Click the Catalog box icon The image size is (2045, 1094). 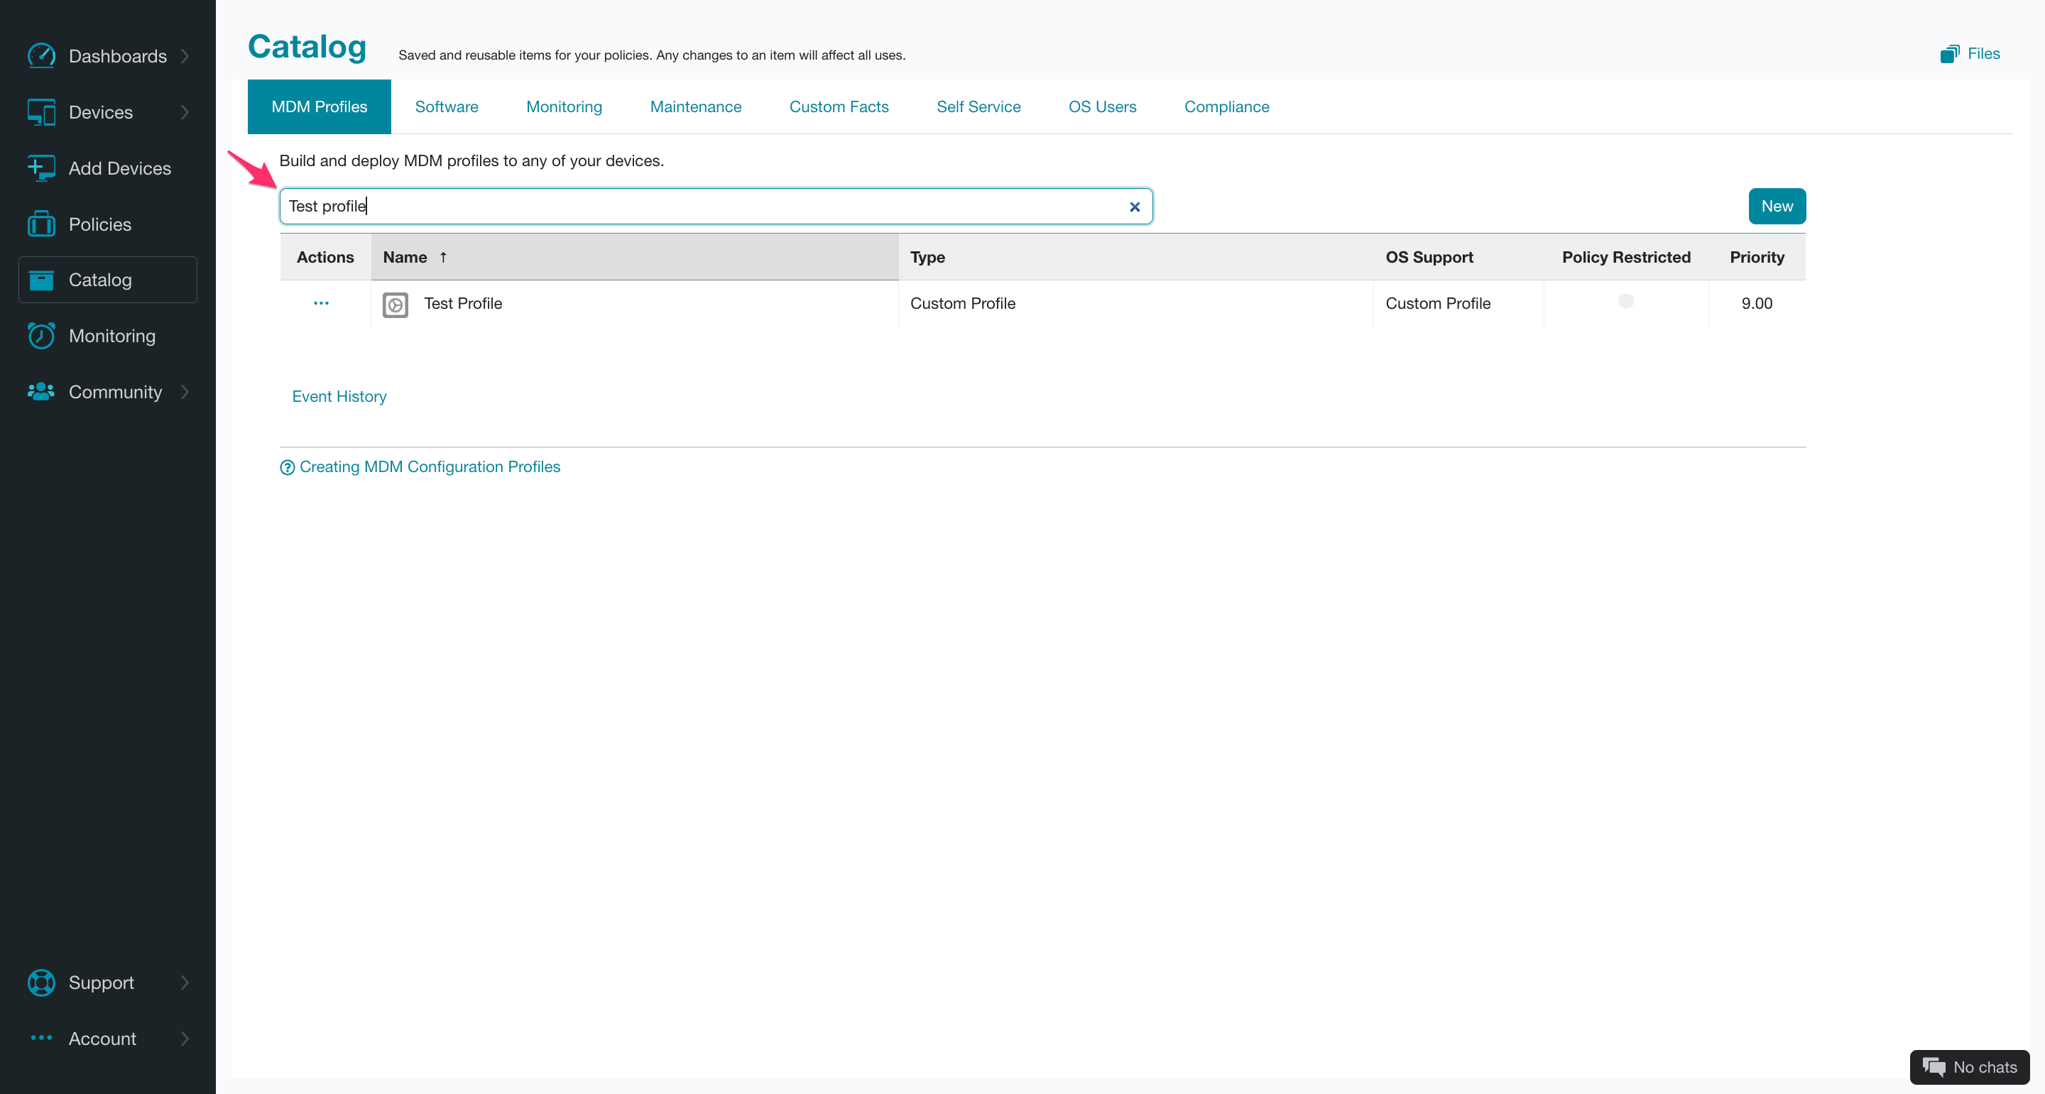point(41,280)
